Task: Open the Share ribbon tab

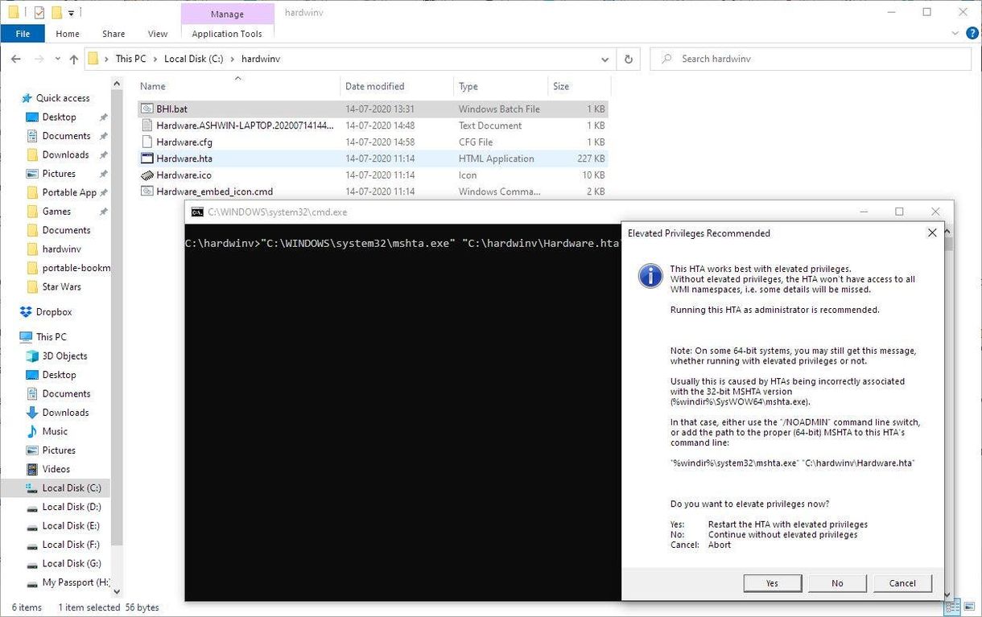Action: 113,34
